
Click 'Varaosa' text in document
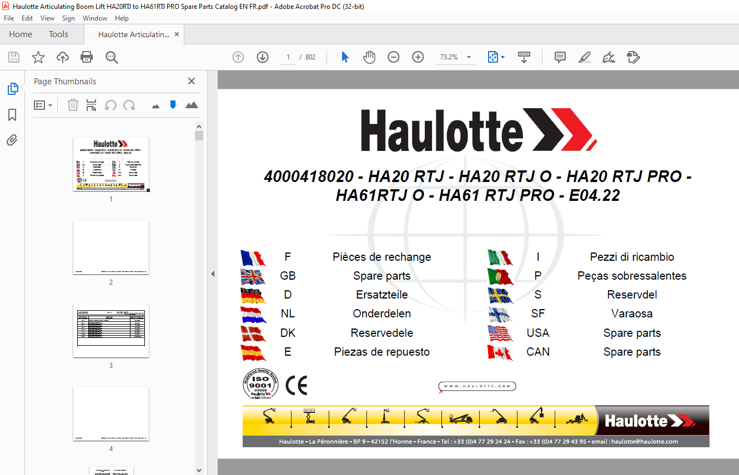[632, 314]
